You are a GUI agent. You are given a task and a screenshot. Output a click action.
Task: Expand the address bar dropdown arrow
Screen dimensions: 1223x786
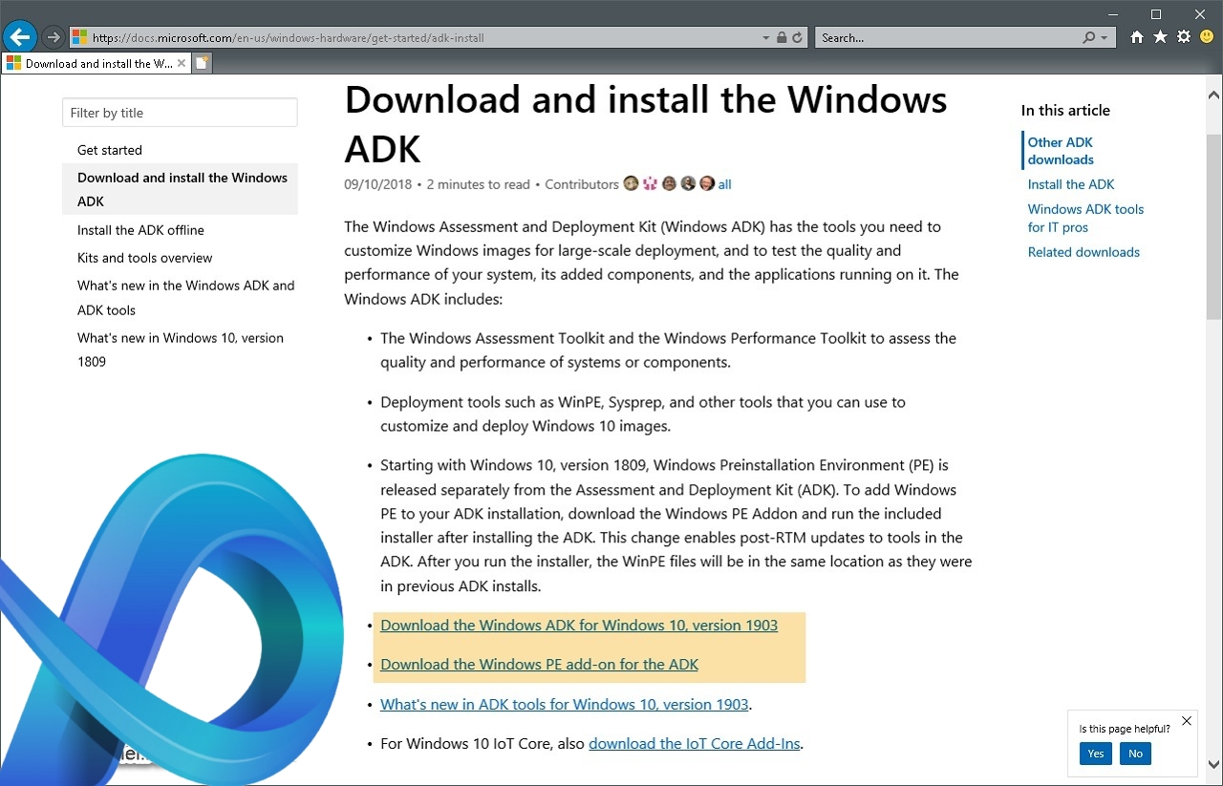coord(766,38)
